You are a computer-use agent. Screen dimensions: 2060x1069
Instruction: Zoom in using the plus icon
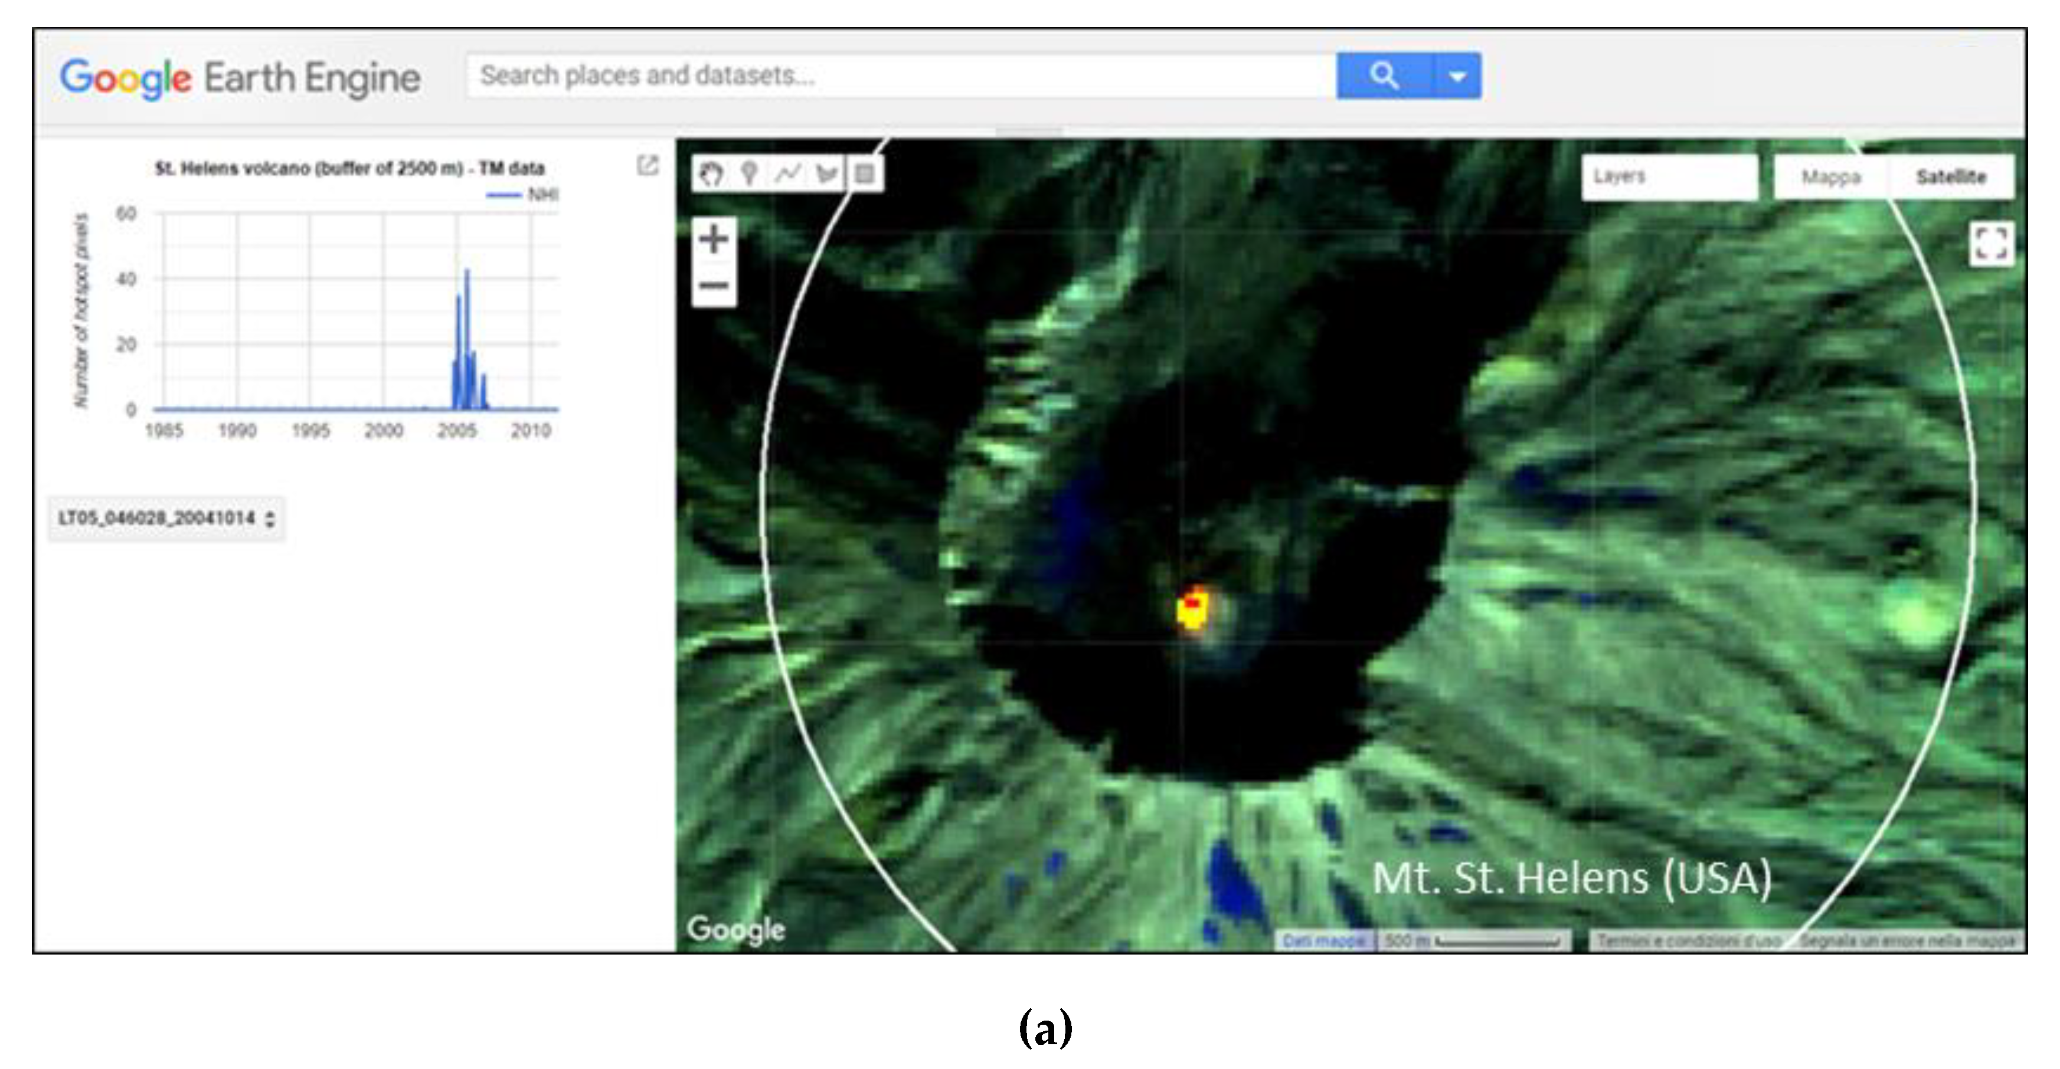pos(714,239)
